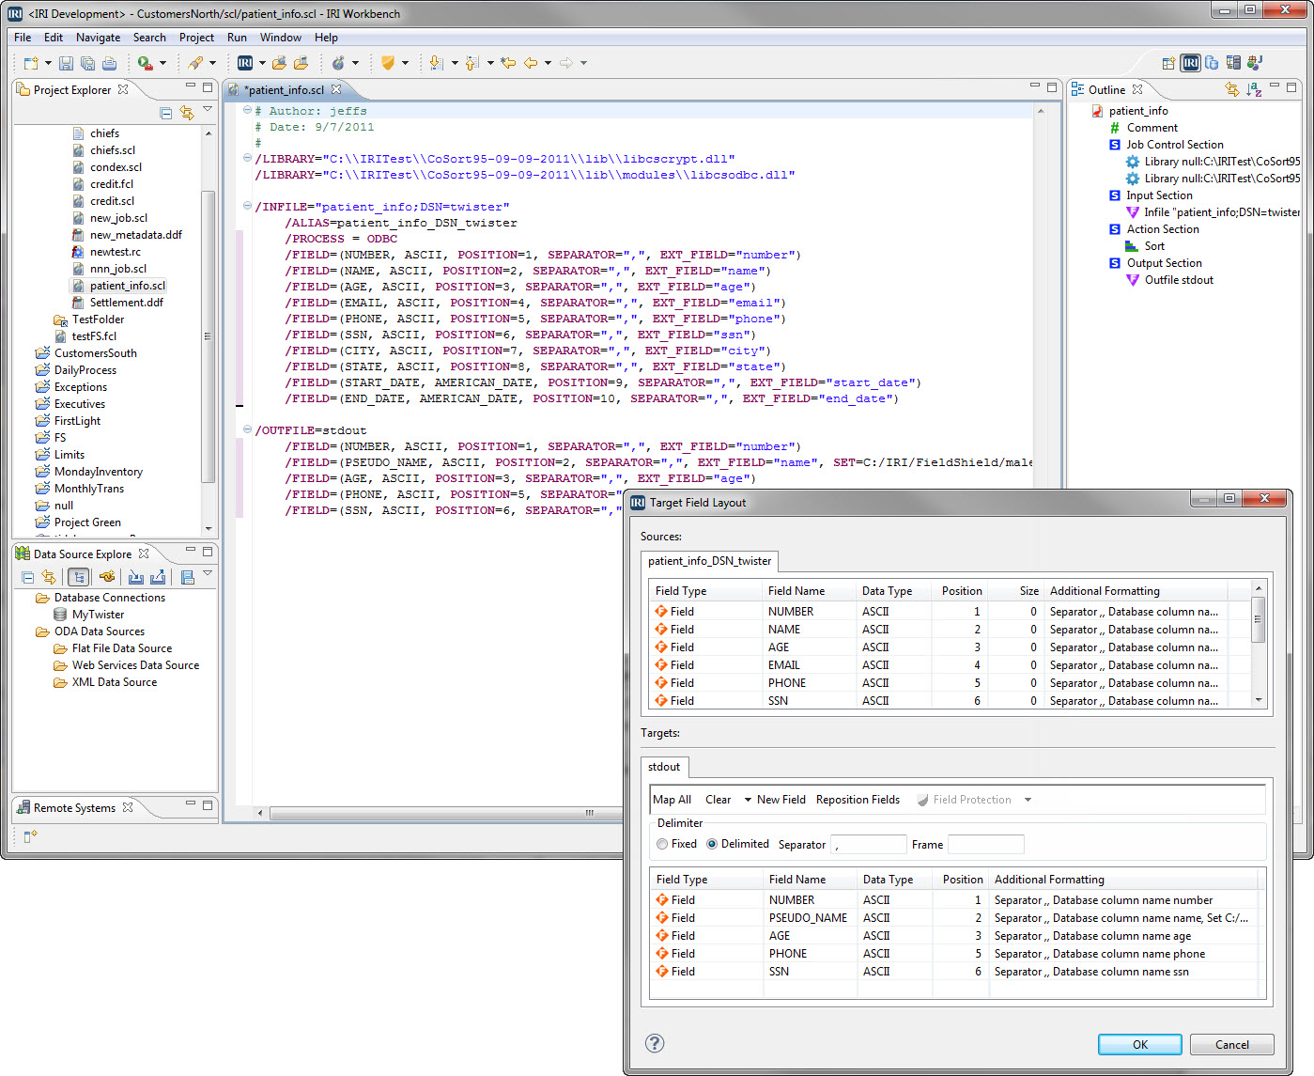
Task: Open the Run icon dropdown arrow
Action: 162,63
